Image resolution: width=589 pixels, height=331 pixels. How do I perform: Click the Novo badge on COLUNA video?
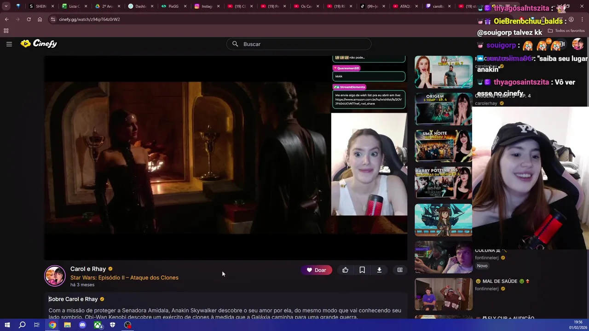pyautogui.click(x=482, y=266)
